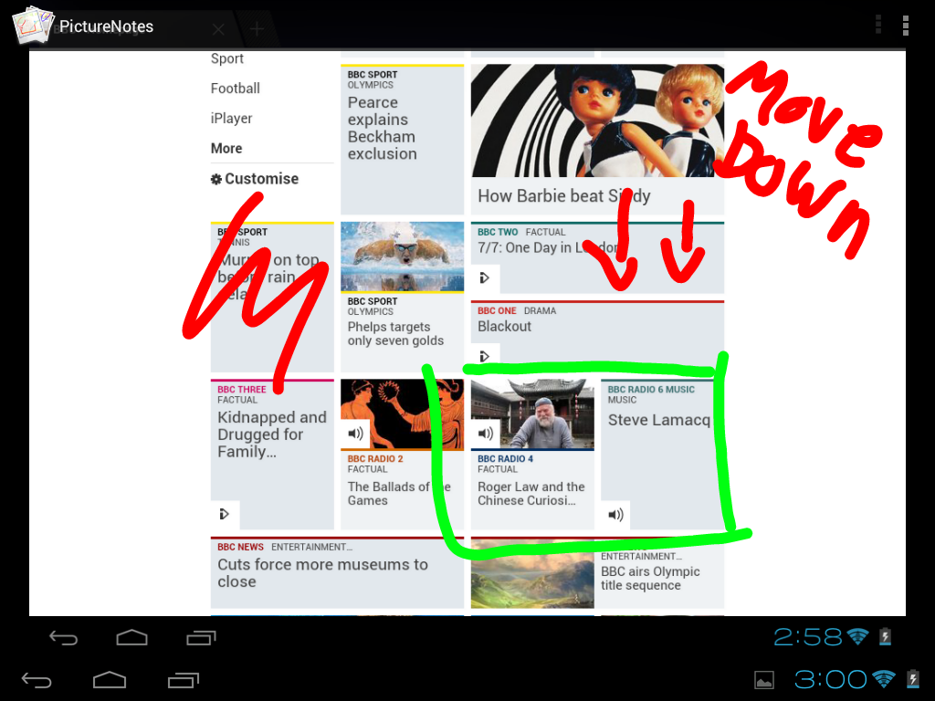Open the iPlayer link in sidebar

pyautogui.click(x=231, y=118)
